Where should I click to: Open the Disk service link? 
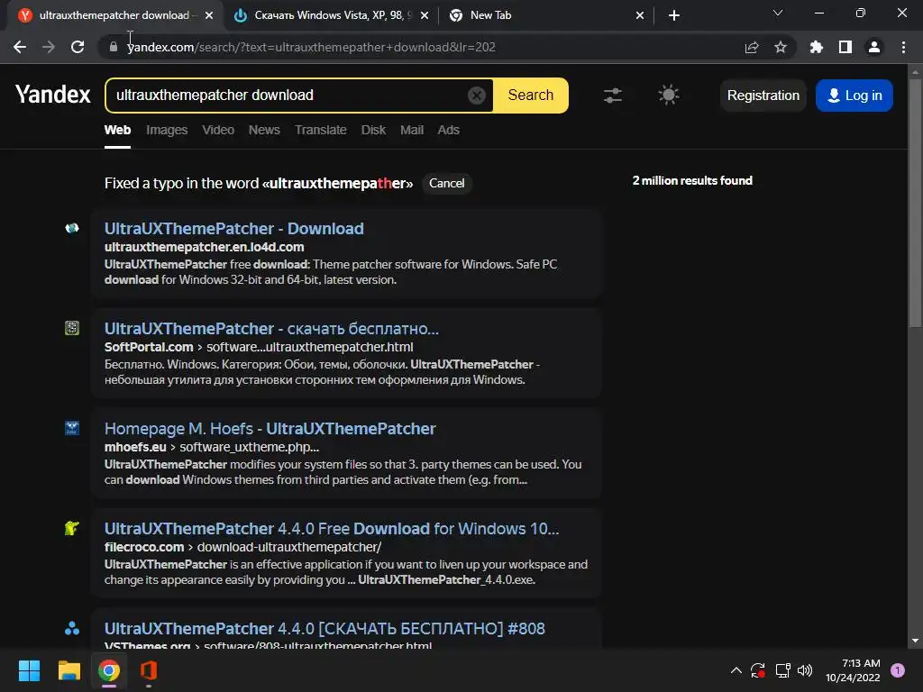[x=373, y=130]
